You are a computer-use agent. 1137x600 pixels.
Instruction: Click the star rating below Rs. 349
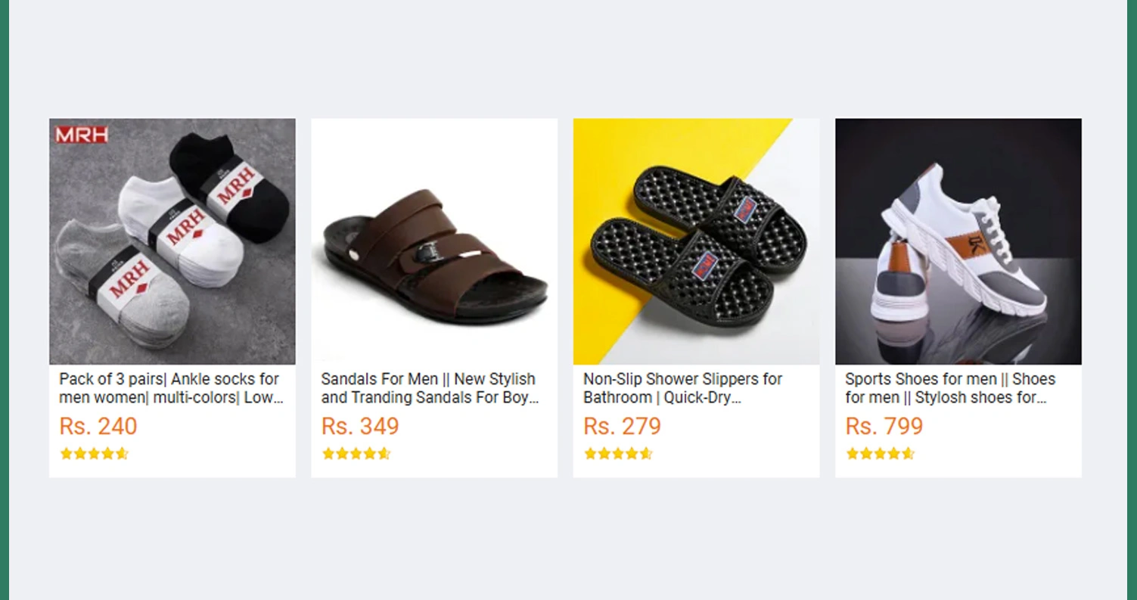tap(356, 454)
